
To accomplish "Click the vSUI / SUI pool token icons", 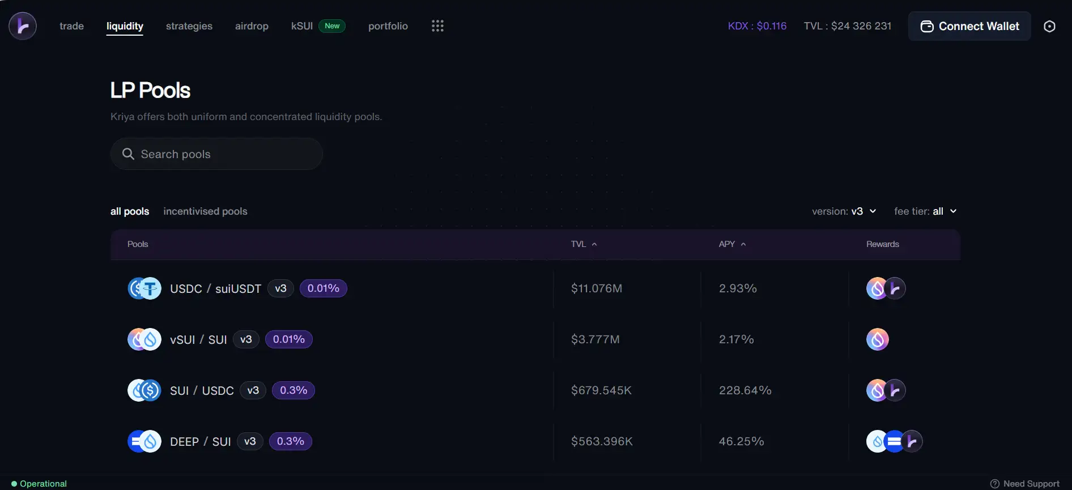I will [144, 339].
